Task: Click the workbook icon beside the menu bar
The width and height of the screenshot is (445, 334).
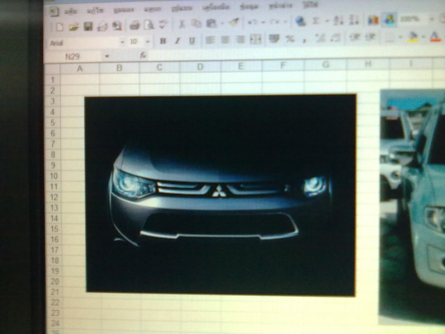Action: (53, 11)
